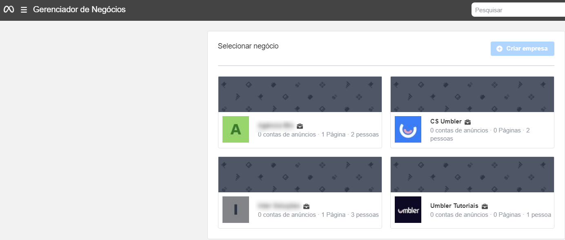
Task: Click the Meta logo icon
Action: click(9, 10)
